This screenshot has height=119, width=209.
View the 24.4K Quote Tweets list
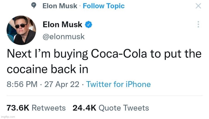point(111,108)
